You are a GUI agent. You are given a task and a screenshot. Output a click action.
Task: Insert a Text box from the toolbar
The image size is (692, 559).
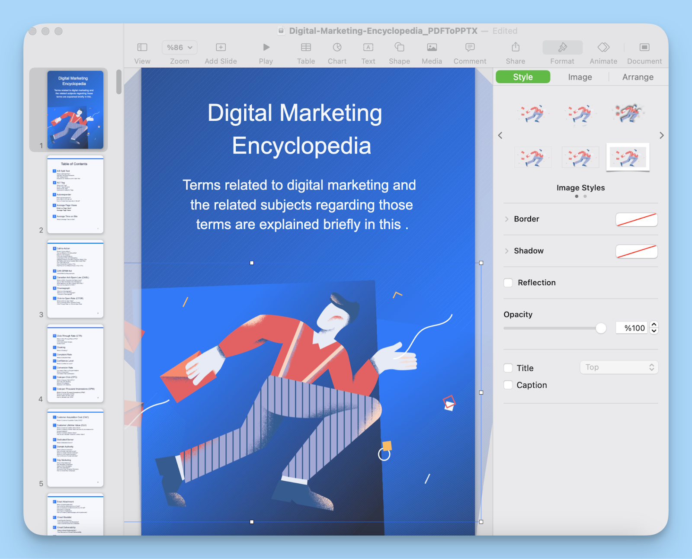point(368,52)
